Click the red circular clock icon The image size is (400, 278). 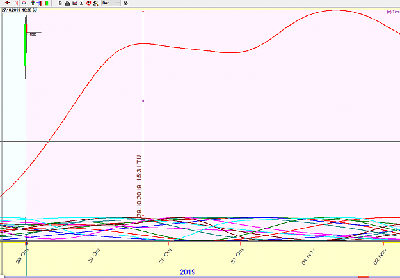[88, 3]
